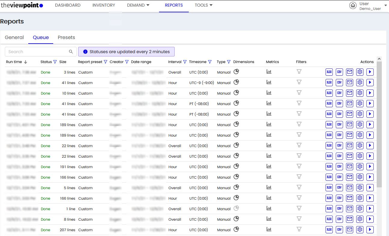
Task: Click theviewpoint logo
Action: [22, 5]
